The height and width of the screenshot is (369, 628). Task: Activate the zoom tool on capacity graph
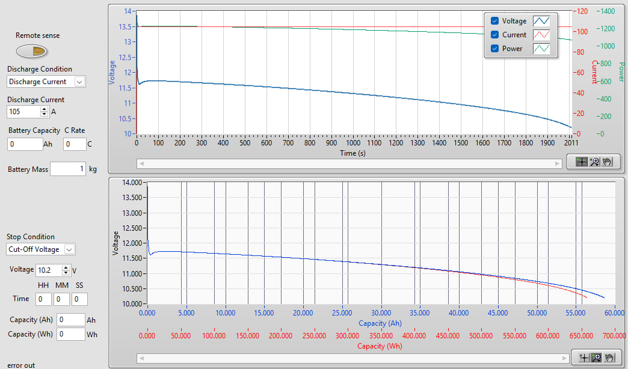coord(596,357)
